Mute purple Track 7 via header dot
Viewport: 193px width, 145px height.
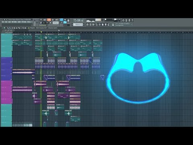click(x=11, y=74)
